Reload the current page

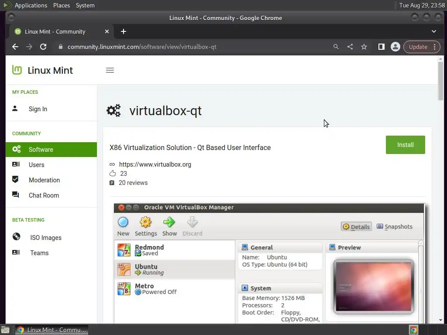click(x=43, y=47)
